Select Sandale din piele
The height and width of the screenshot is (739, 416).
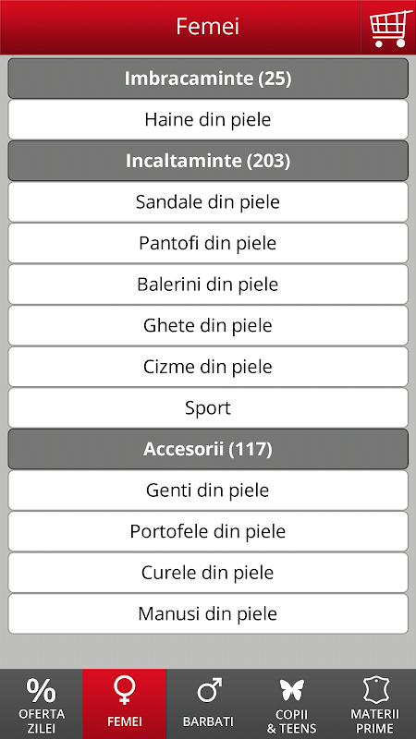coord(208,202)
